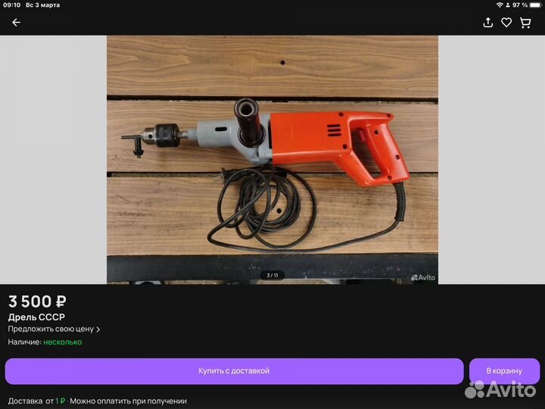Tap the date 'Вс 3 марта'
Screen dimensions: 545x409
43,5
